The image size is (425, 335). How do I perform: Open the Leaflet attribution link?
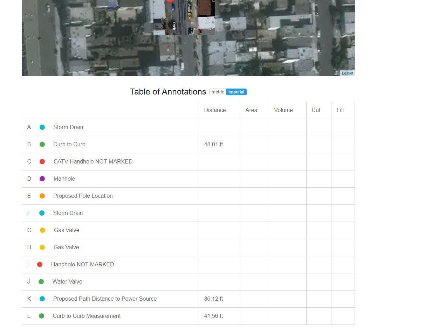[x=348, y=73]
